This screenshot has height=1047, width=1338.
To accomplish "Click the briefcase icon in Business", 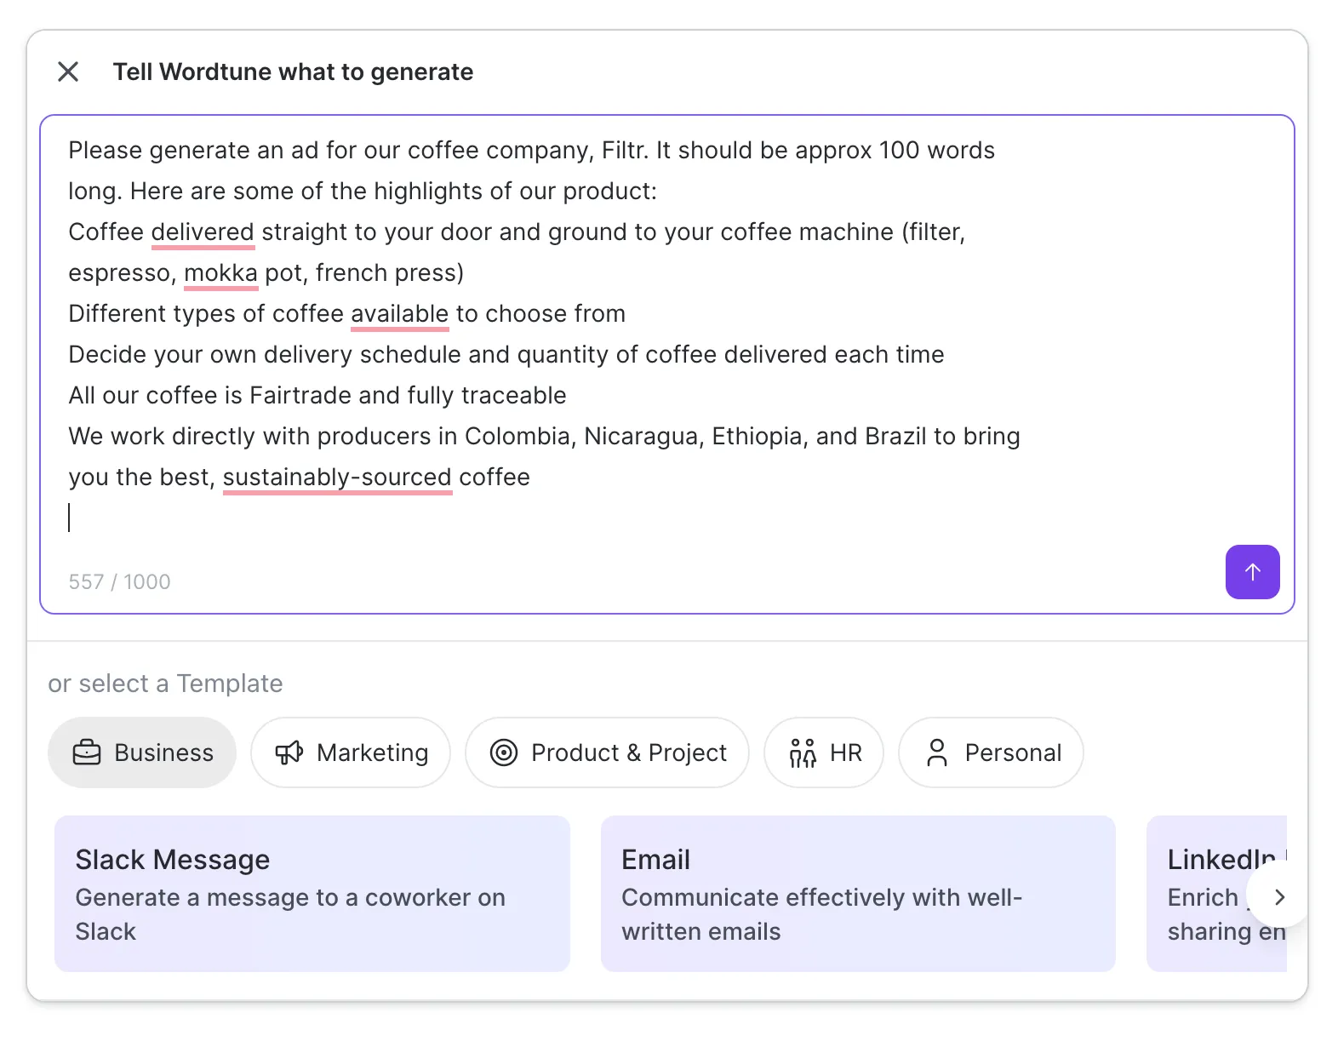I will coord(87,753).
